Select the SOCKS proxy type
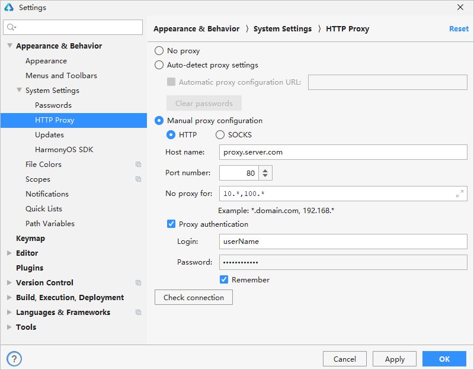This screenshot has width=474, height=370. [x=220, y=135]
